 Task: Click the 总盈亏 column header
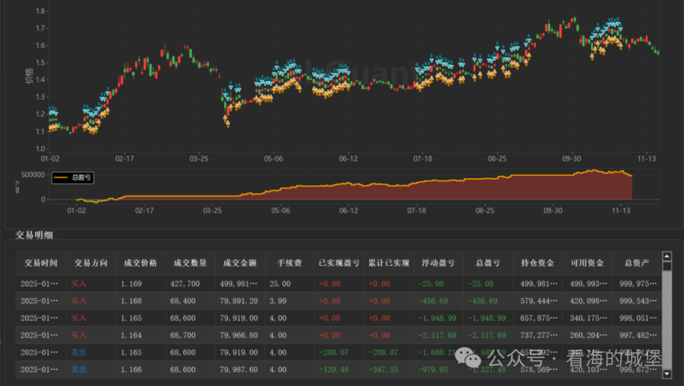coord(488,263)
